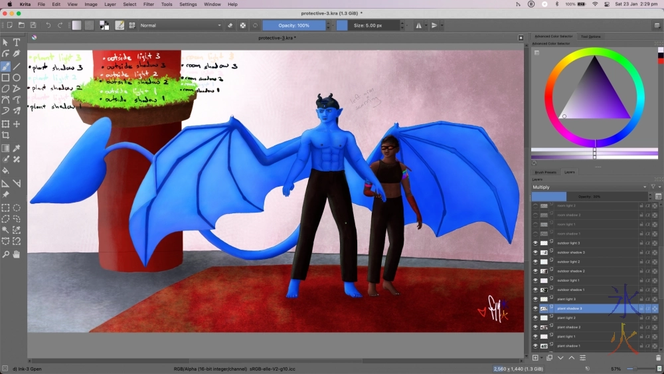Toggle visibility of plant shadow 2 layer
This screenshot has width=664, height=374.
pos(535,327)
